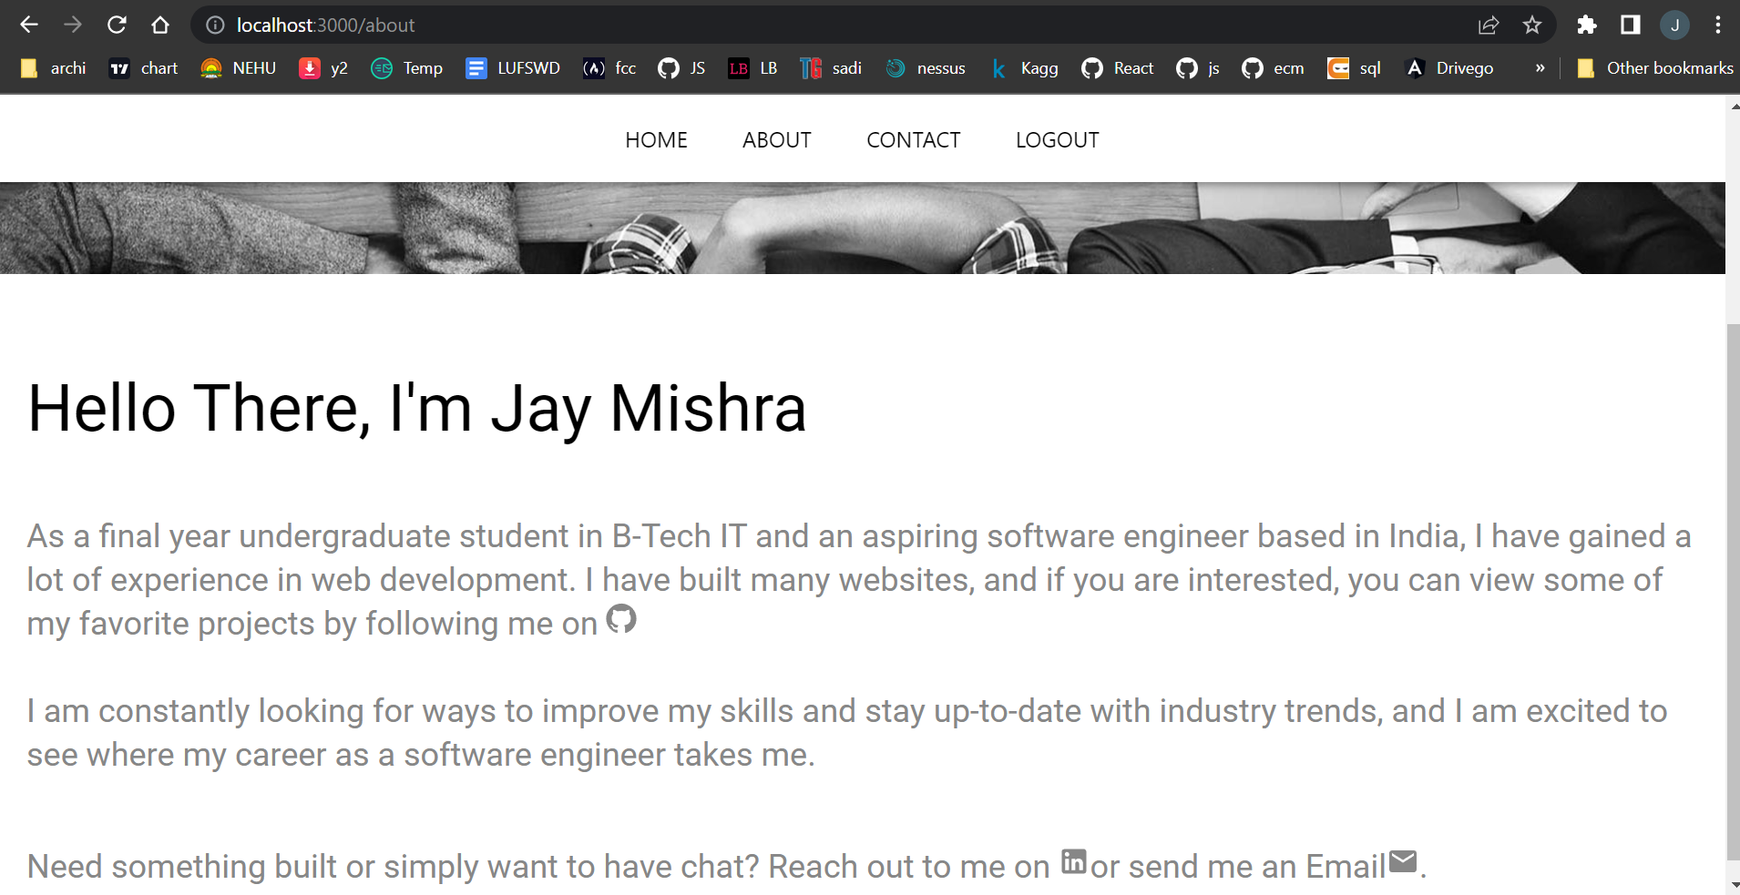Click the LOGOUT link
Screen dimensions: 1740x895
1056,139
